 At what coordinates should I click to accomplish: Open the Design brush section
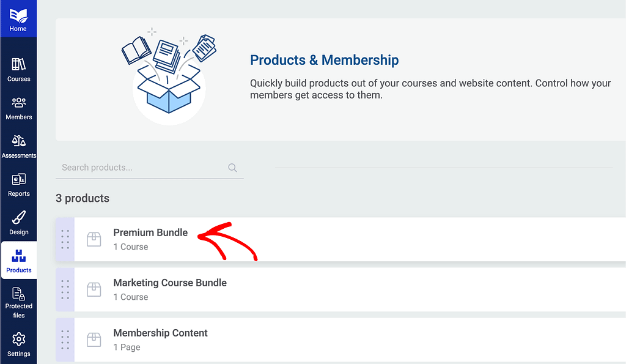pos(18,223)
